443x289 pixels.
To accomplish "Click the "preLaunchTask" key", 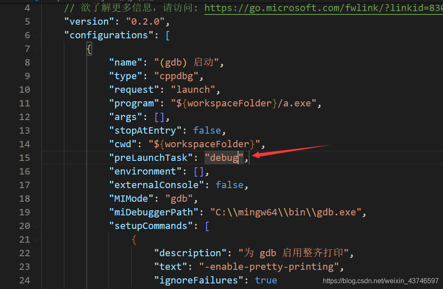I will click(x=151, y=158).
